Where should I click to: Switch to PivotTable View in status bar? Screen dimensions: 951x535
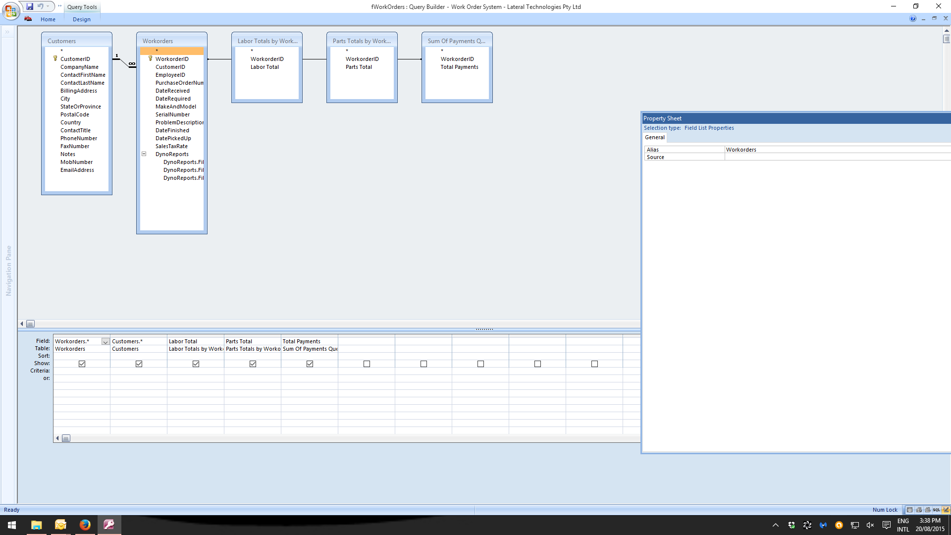pyautogui.click(x=919, y=510)
